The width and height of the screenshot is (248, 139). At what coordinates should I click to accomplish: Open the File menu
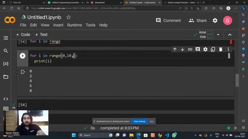coord(23,25)
